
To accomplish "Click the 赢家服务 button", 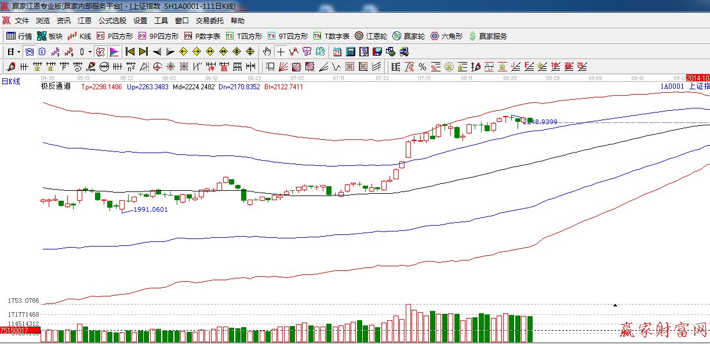I will click(x=487, y=36).
